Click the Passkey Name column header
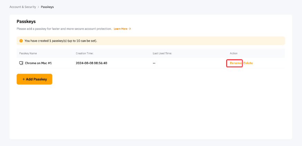The height and width of the screenshot is (146, 302). [x=28, y=53]
